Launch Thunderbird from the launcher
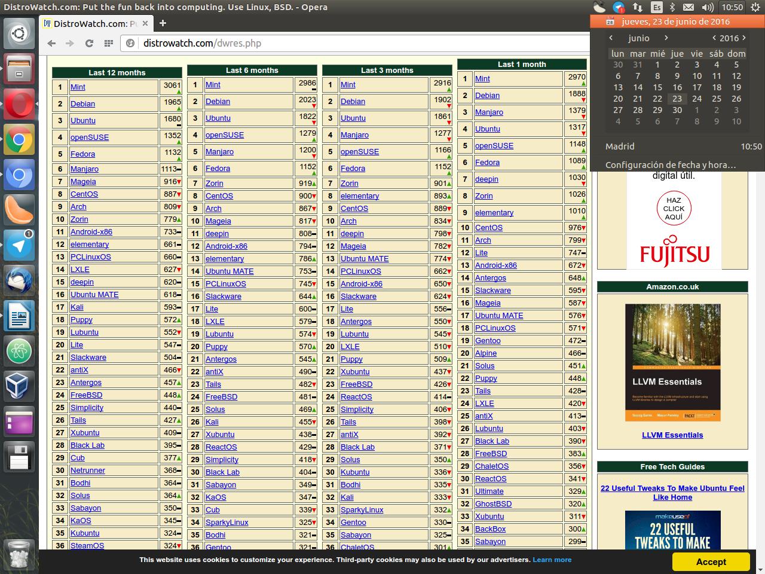 click(19, 280)
